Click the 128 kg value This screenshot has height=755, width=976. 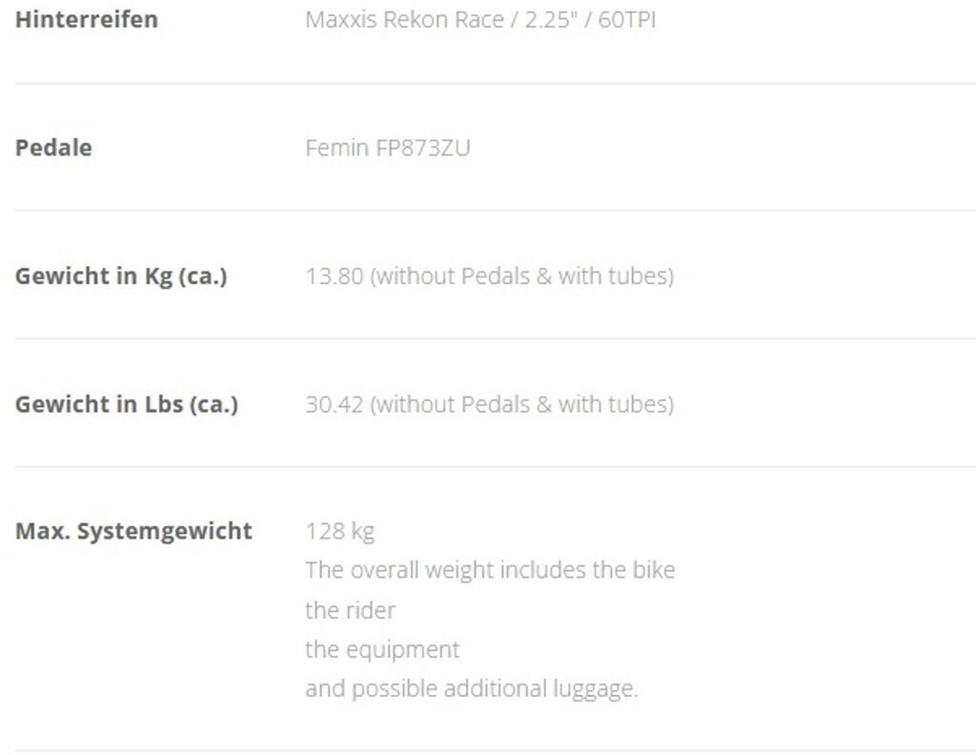[339, 531]
